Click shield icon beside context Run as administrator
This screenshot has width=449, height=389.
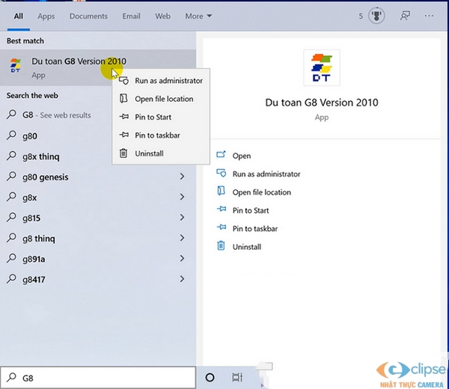[x=123, y=81]
